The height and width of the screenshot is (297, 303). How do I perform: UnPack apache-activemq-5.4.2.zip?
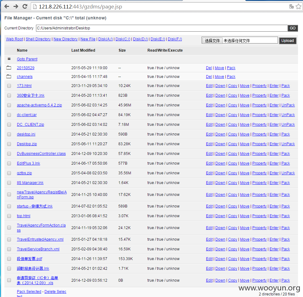[288, 105]
